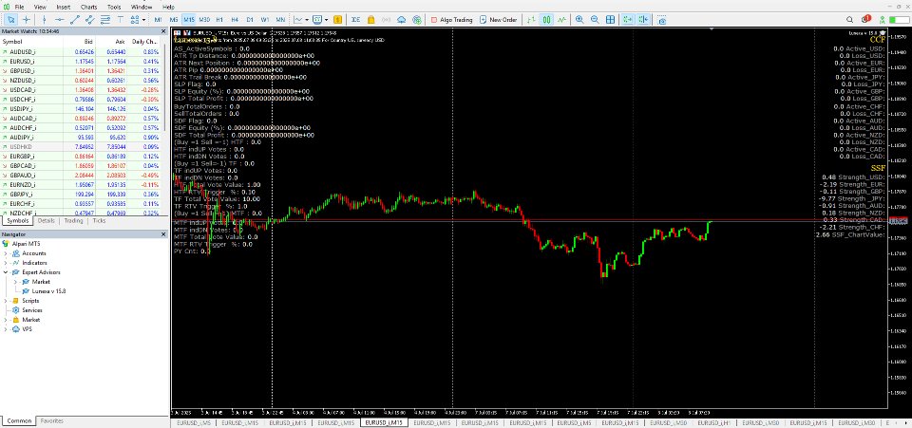Viewport: 912px width, 428px height.
Task: Switch to Trading tab in Market Watch
Action: point(73,221)
